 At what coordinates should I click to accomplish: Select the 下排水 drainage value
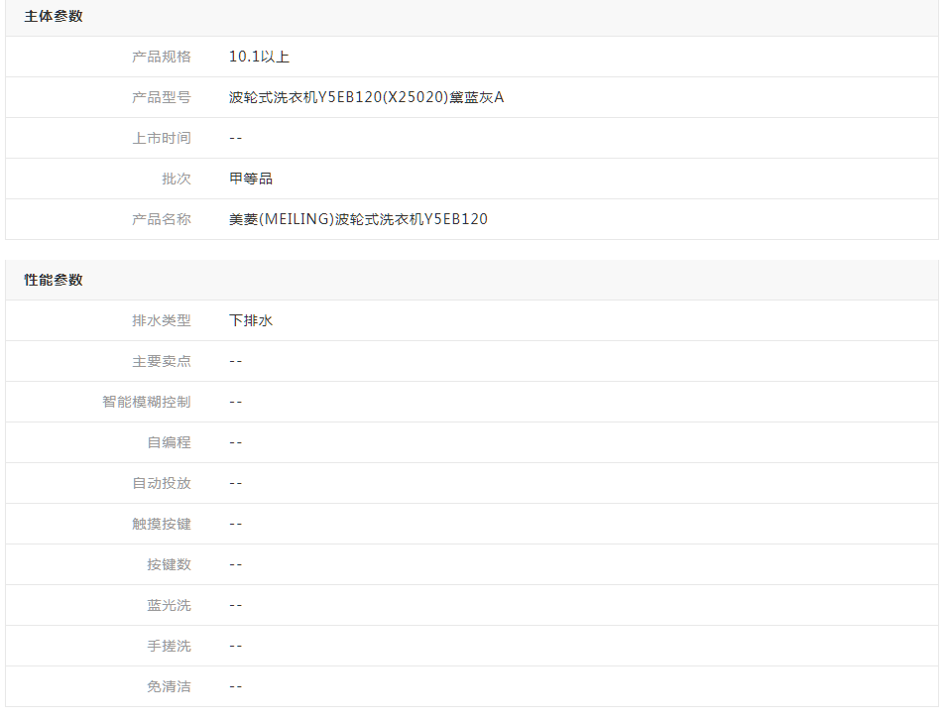pos(251,321)
